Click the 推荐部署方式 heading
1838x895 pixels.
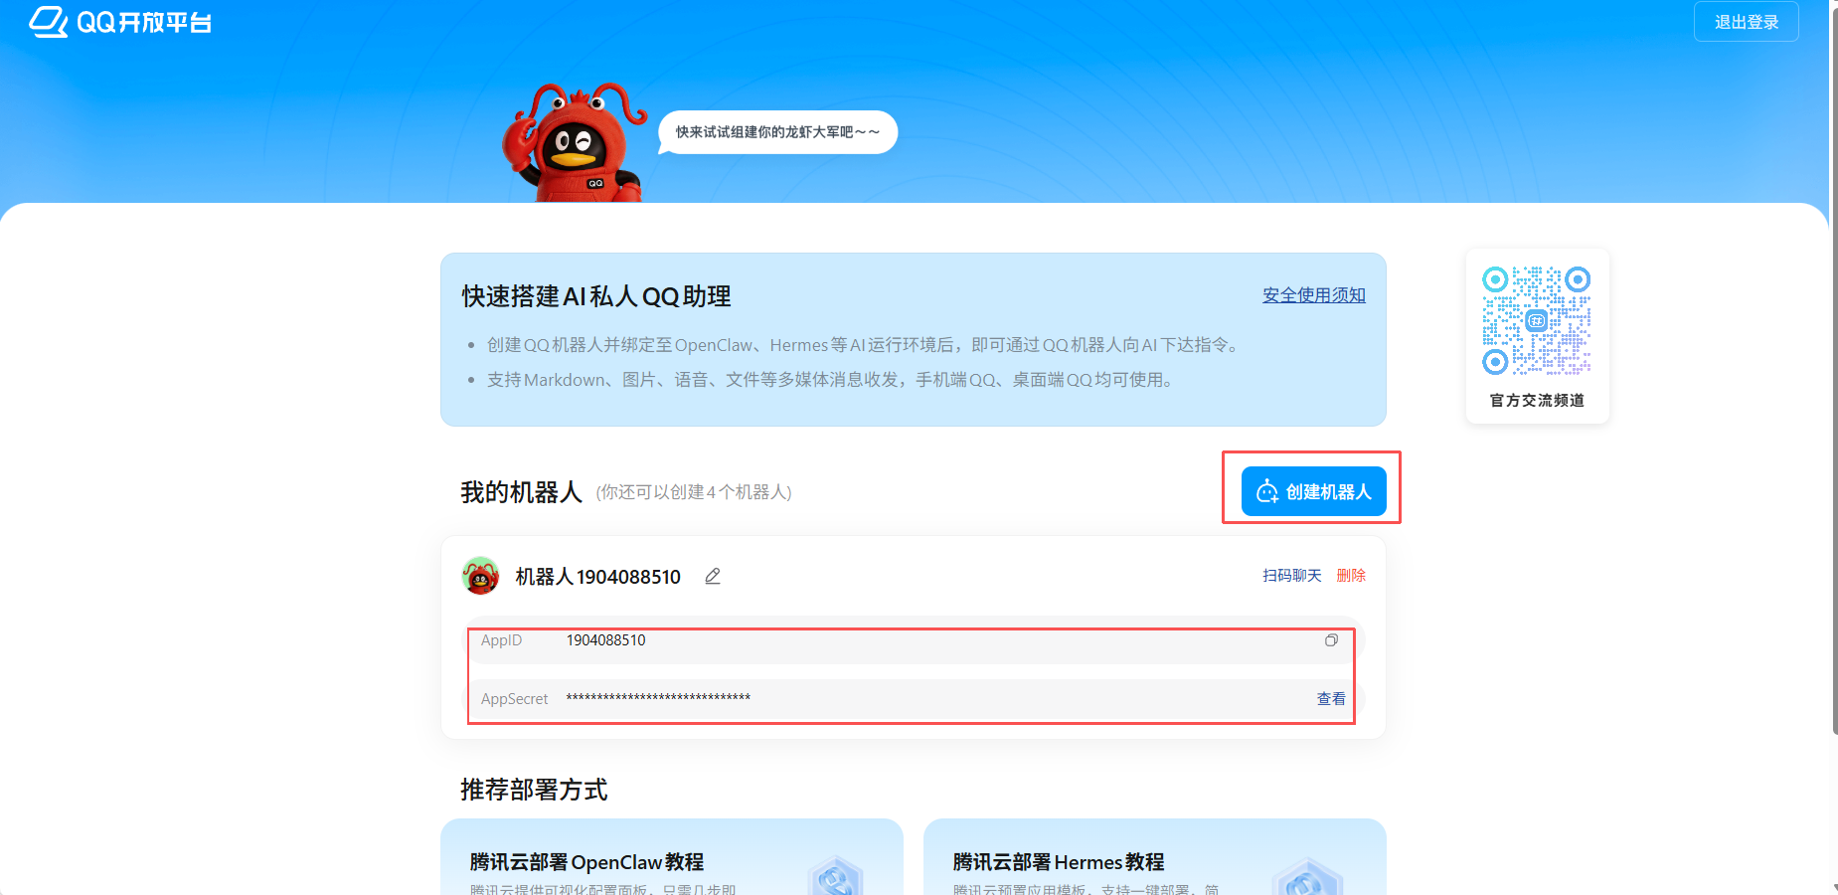coord(534,790)
